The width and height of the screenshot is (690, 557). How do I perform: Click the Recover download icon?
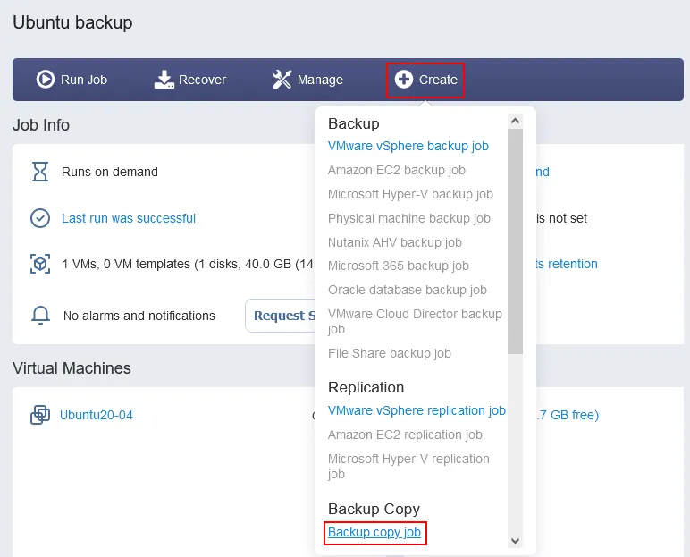click(164, 80)
